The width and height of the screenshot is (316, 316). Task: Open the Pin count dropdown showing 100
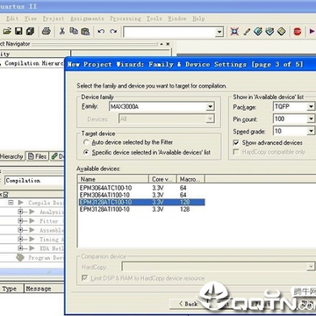tap(311, 119)
